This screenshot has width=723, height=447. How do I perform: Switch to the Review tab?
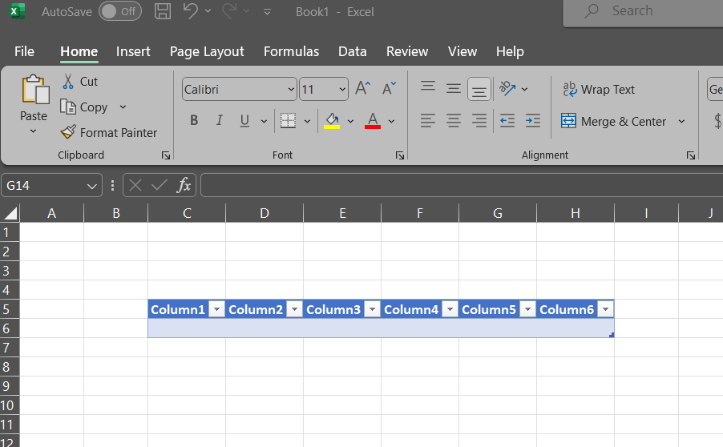click(407, 51)
